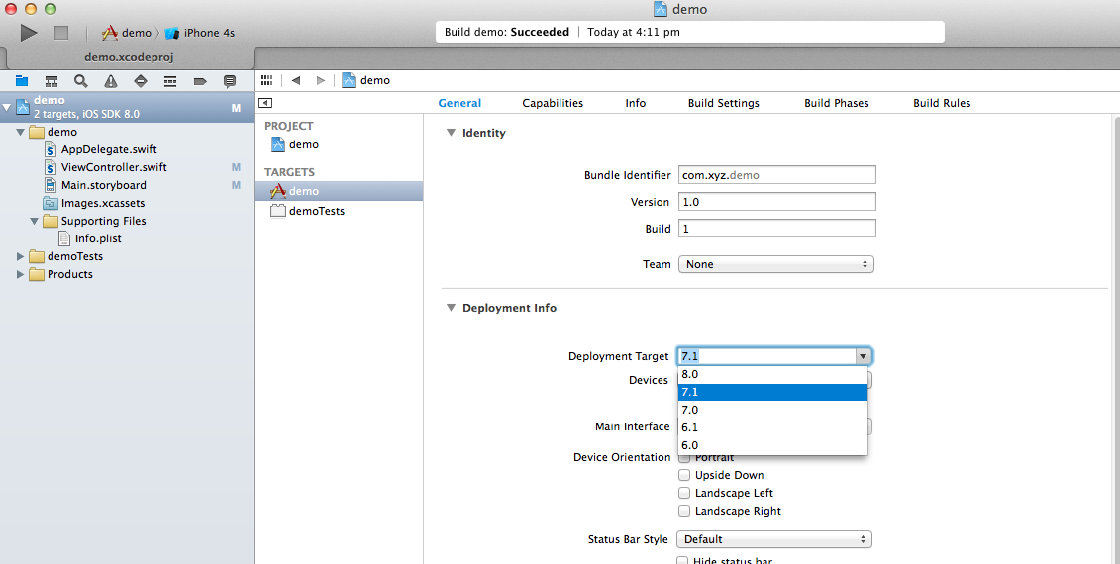
Task: Click the Build demo: Succeeded status
Action: (506, 32)
